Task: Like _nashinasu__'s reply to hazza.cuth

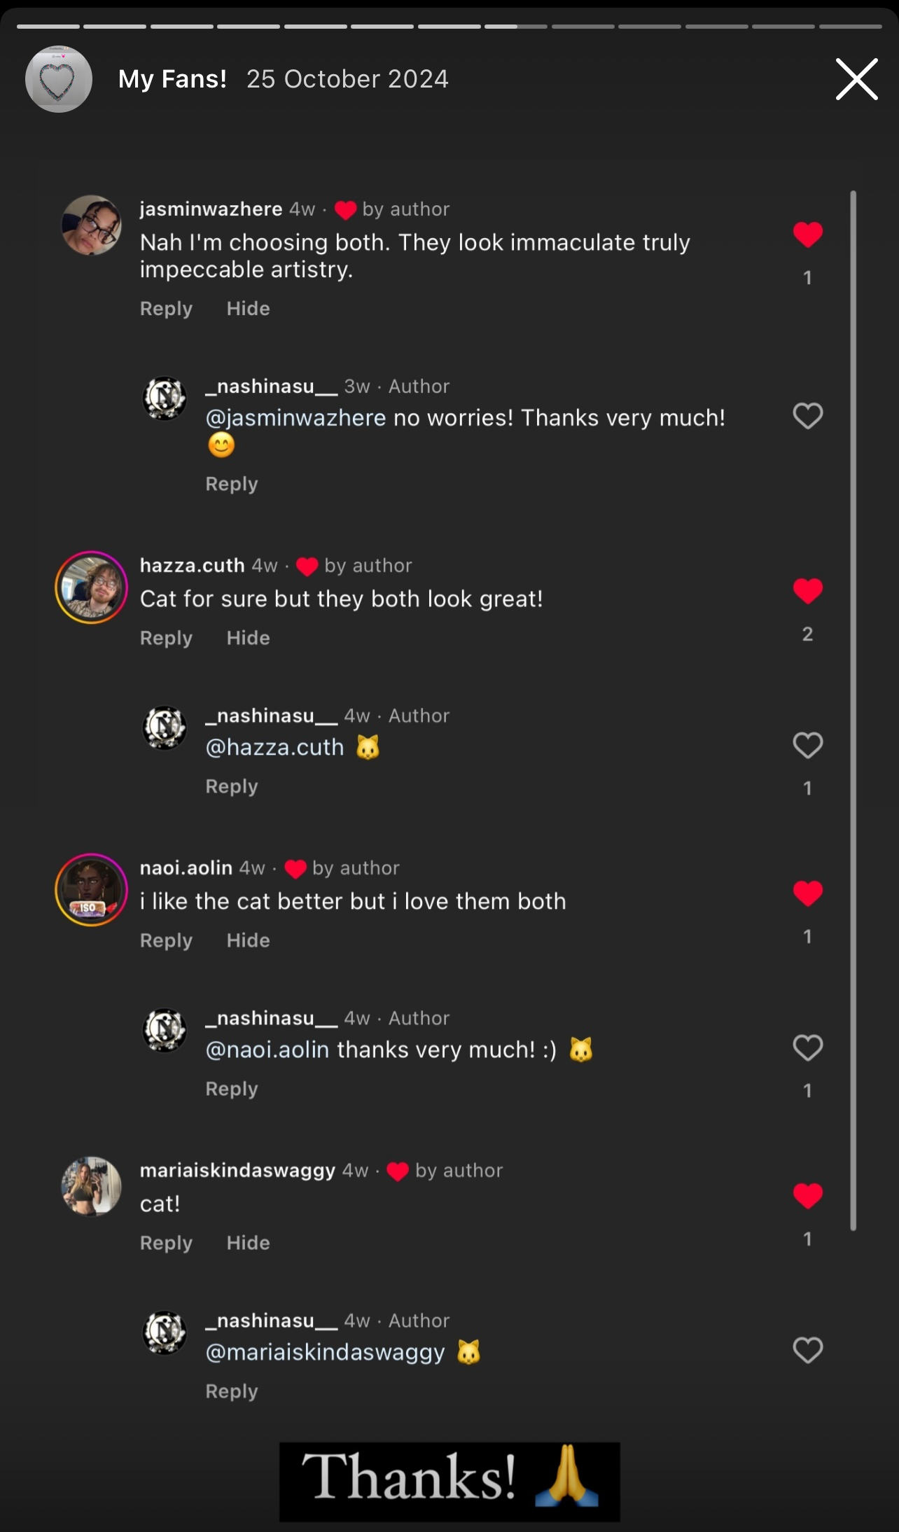Action: [807, 745]
